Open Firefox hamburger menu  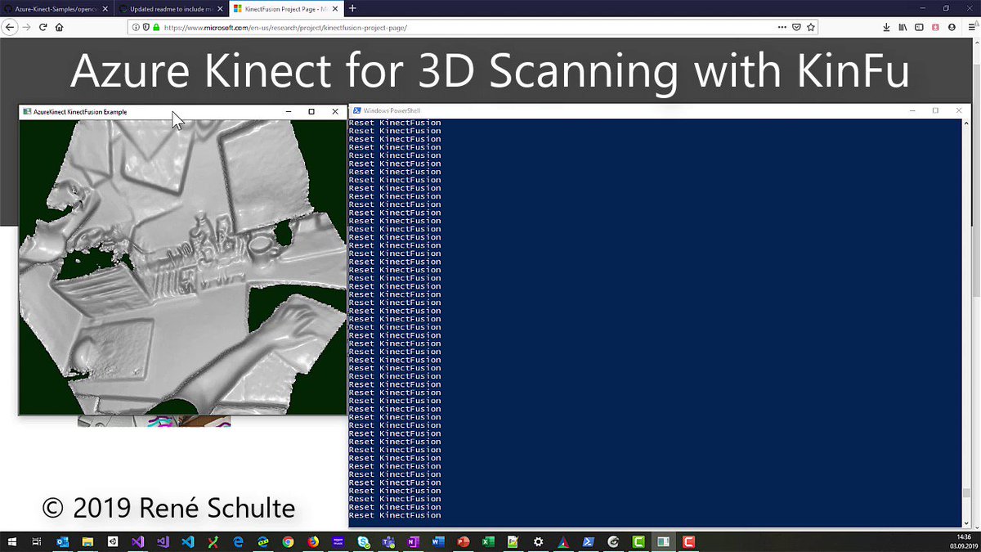[971, 27]
